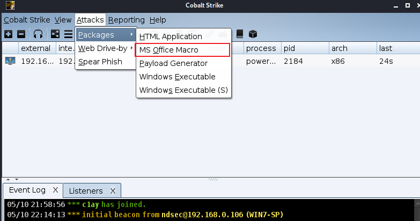Image resolution: width=420 pixels, height=221 pixels.
Task: Switch to pivot graph view icon
Action: click(x=55, y=34)
